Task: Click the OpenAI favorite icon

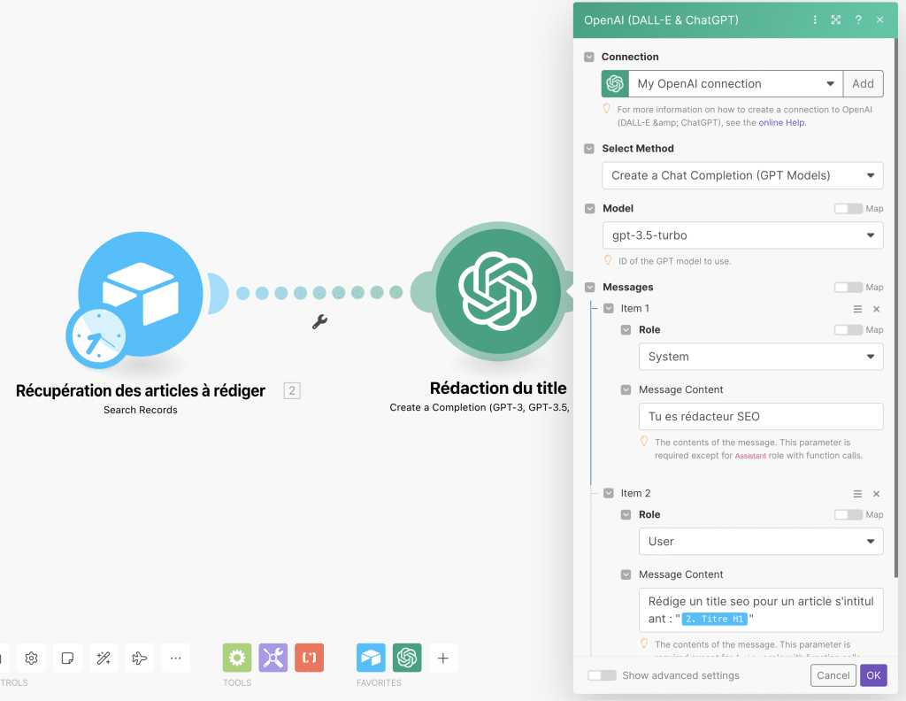Action: pyautogui.click(x=407, y=658)
